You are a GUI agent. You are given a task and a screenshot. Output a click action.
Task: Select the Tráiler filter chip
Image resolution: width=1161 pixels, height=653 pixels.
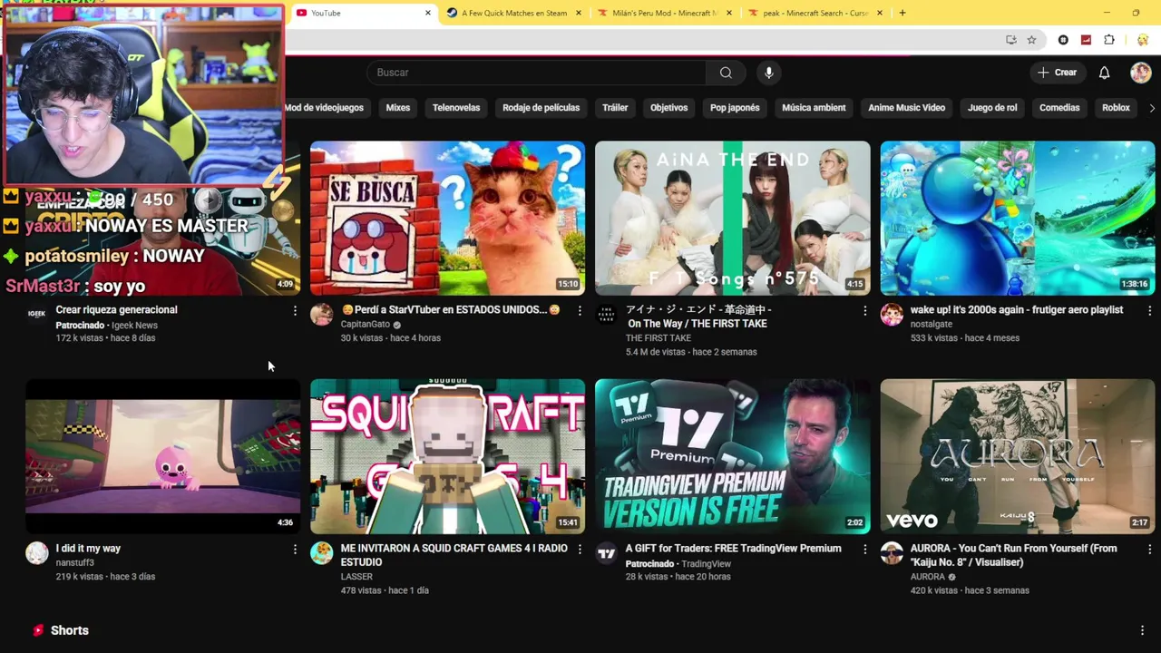(615, 108)
